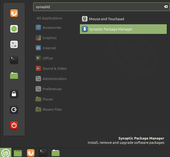Click the red power Quit icon
The height and width of the screenshot is (157, 170).
pyautogui.click(x=14, y=125)
